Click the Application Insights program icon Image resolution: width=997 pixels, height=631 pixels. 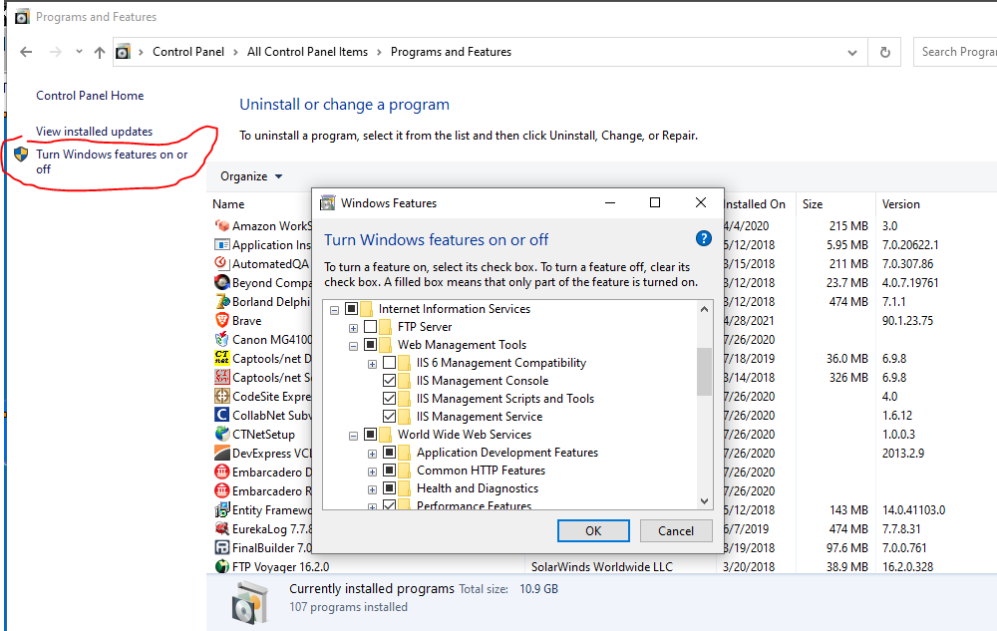point(222,244)
